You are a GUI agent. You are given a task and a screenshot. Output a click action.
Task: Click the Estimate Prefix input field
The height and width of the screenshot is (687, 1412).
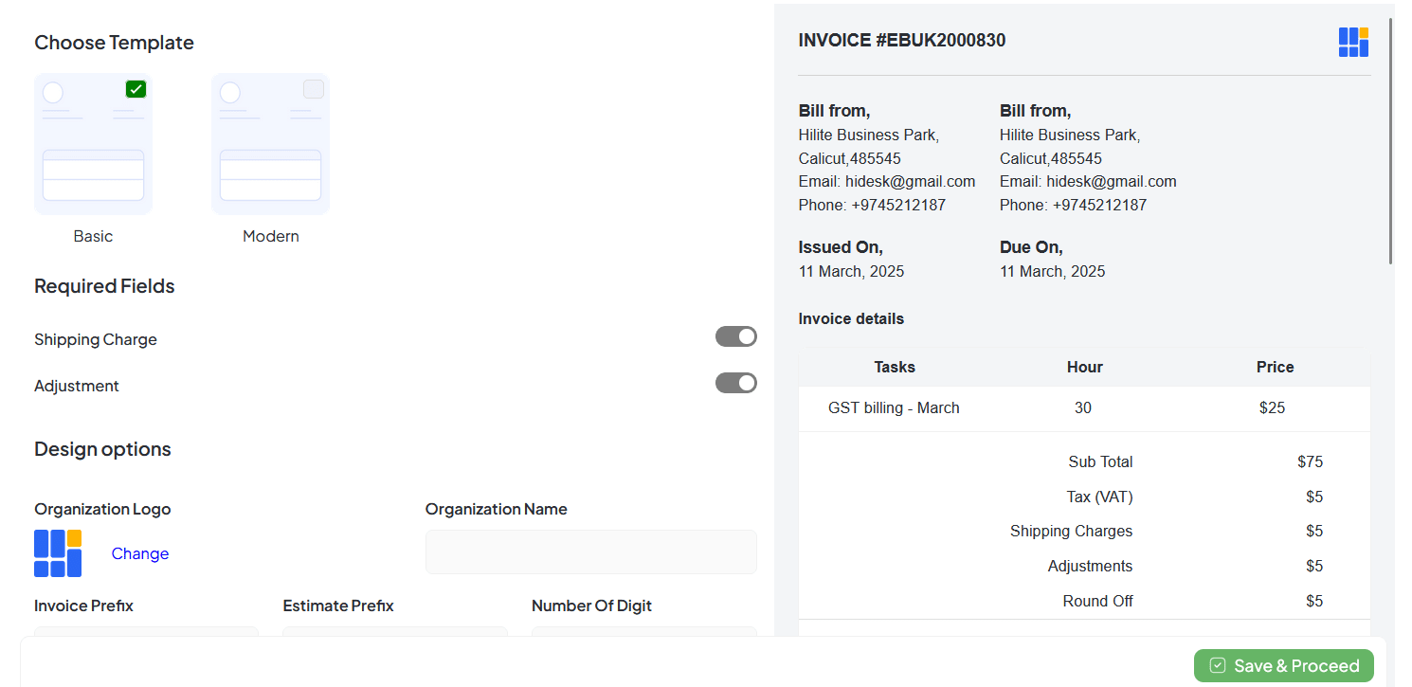[x=394, y=632]
